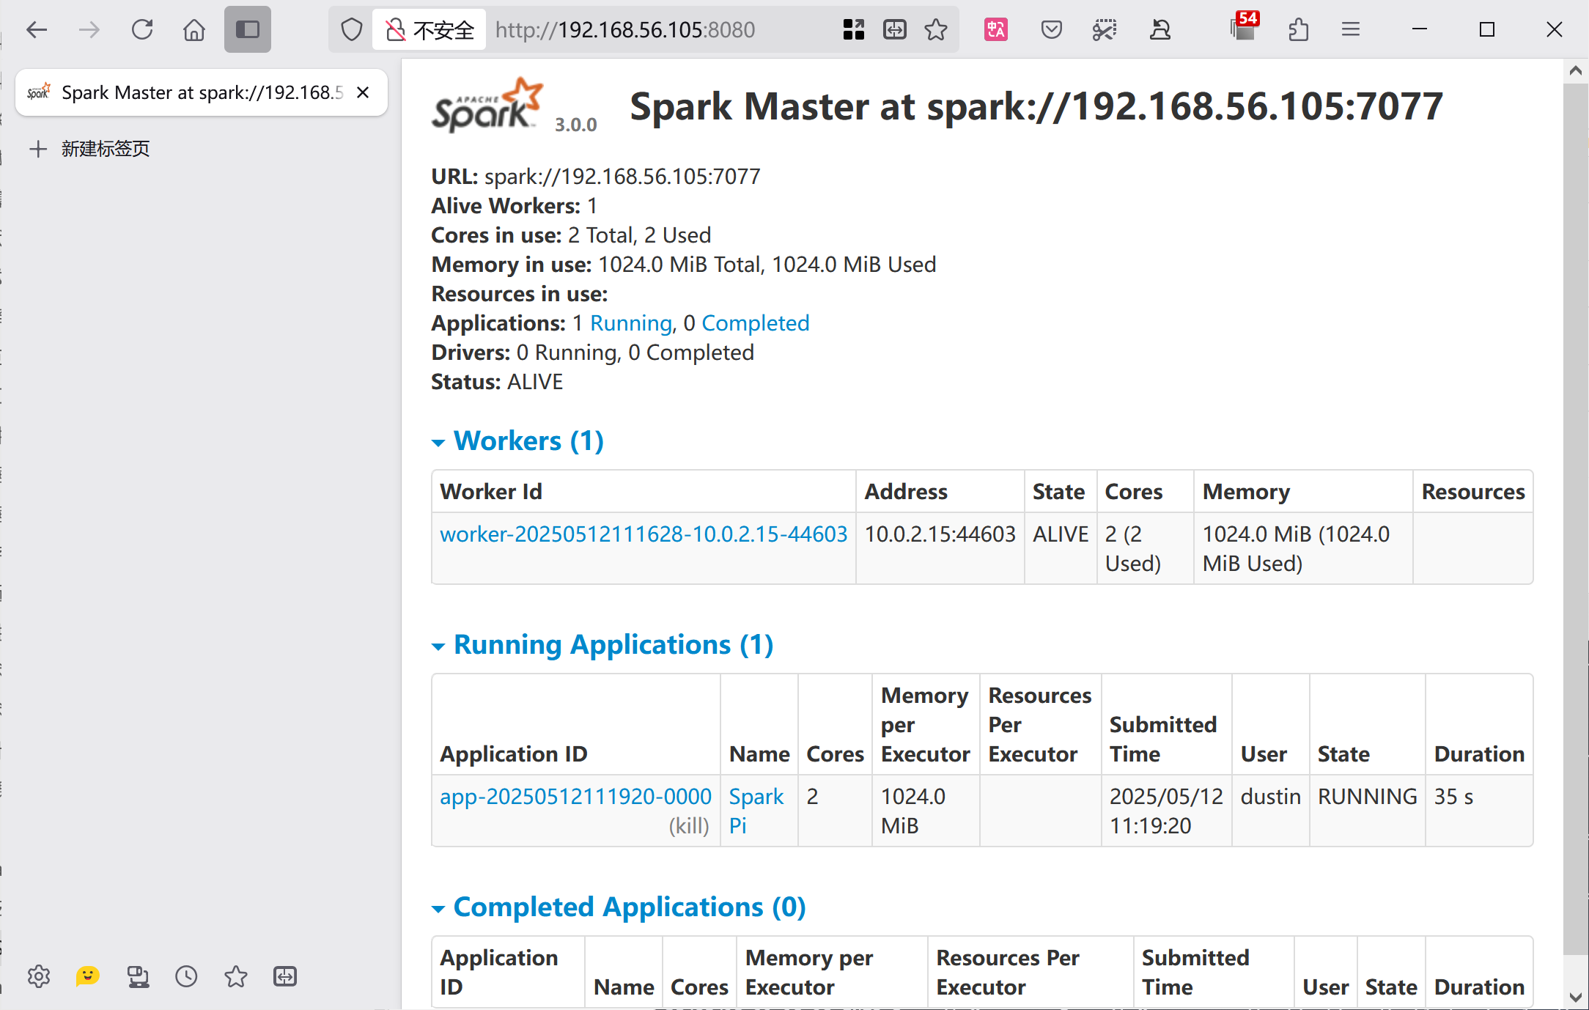Open synced tabs sidebar icon
The height and width of the screenshot is (1010, 1589).
coord(138,976)
